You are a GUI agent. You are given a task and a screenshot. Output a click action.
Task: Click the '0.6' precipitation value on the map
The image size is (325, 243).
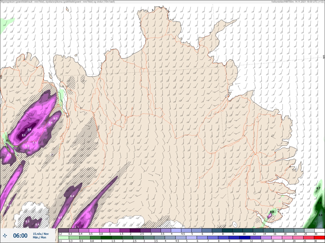pos(51,123)
